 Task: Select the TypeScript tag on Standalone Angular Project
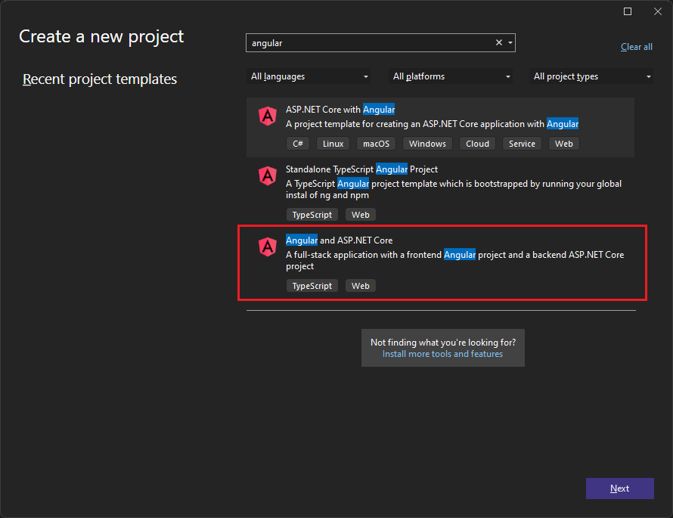pos(312,214)
